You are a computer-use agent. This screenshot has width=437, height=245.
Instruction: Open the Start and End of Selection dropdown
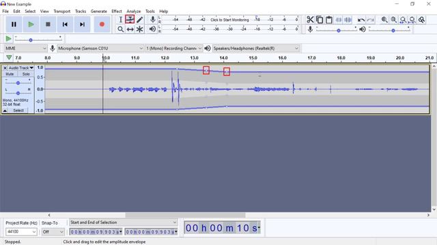[123, 223]
